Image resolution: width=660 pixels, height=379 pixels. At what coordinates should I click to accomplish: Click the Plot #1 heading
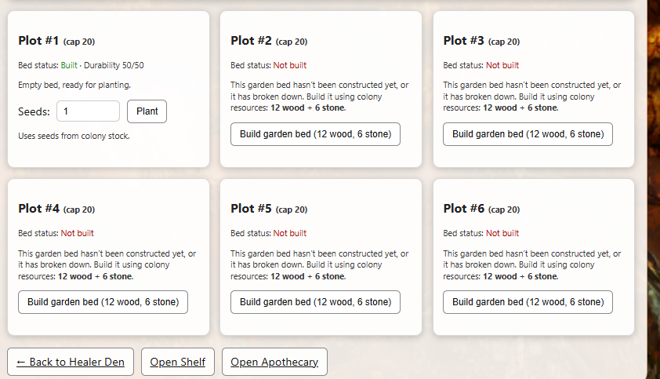click(38, 41)
